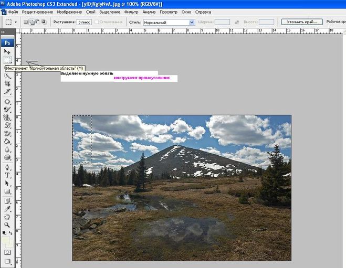
Task: Select the Path Selection arrow tool
Action: (7, 183)
